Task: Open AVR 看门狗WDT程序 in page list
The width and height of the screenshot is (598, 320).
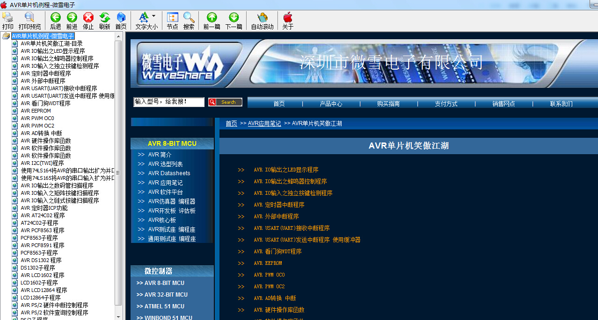Action: point(277,251)
